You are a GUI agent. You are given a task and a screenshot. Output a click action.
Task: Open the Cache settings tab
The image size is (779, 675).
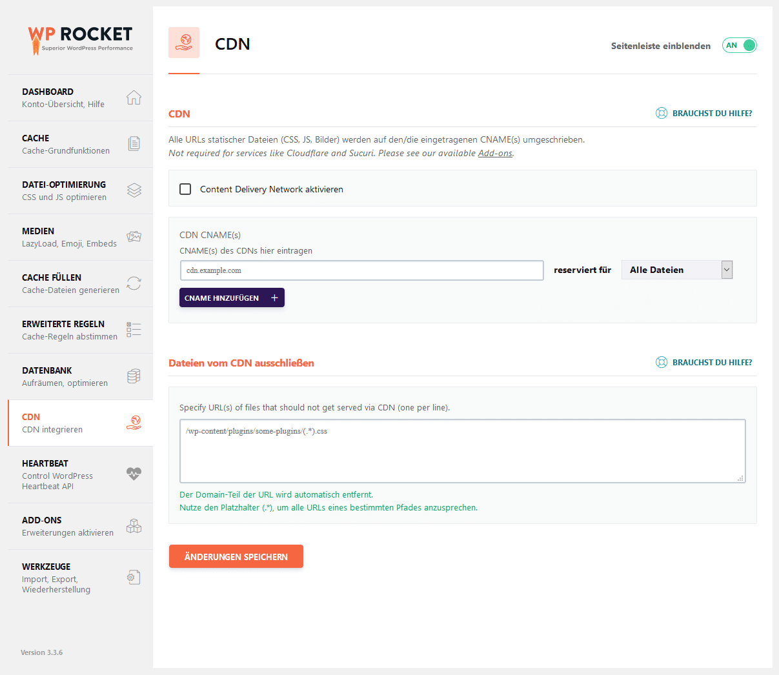[x=80, y=144]
